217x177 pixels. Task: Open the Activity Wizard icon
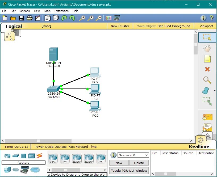tap(38, 18)
